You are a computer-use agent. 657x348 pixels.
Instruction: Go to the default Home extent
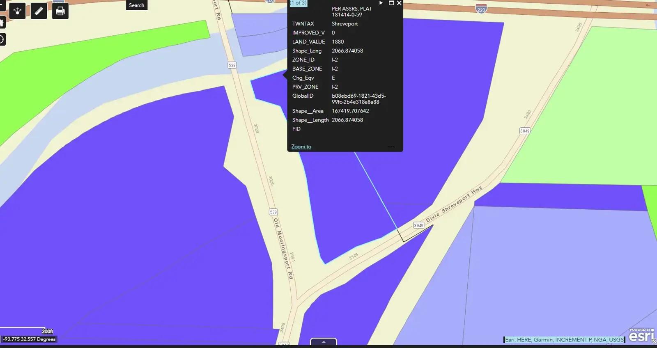(2, 22)
